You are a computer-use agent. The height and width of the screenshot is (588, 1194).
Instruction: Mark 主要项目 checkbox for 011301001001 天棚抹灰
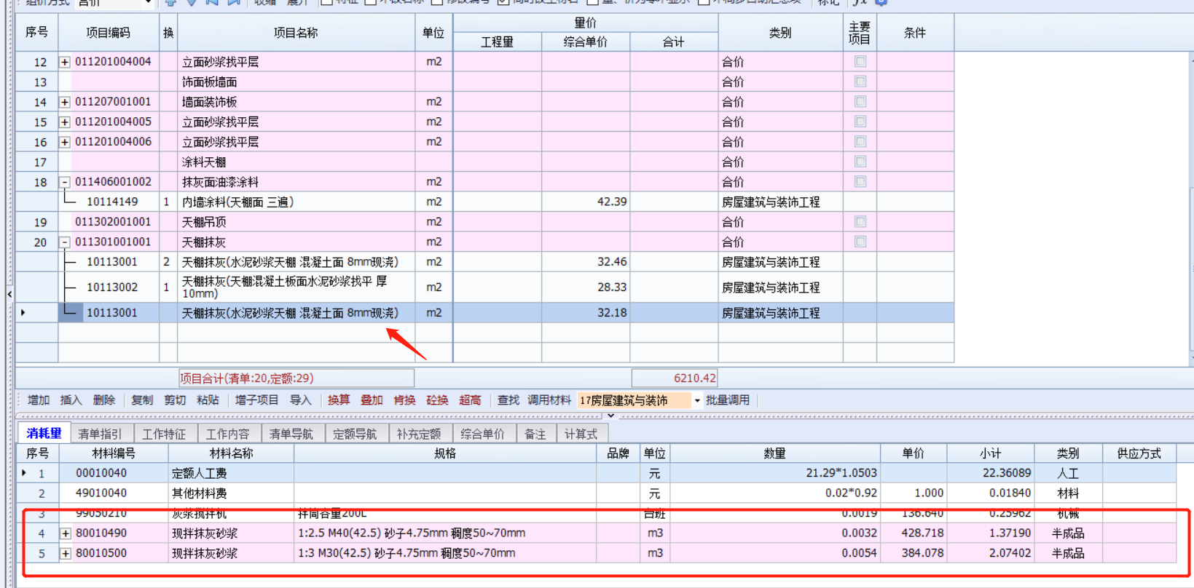pos(860,242)
